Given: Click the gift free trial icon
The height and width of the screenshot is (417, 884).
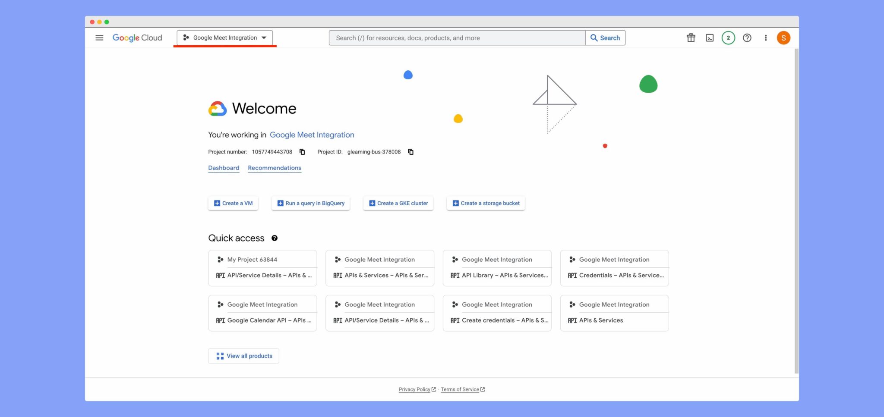Looking at the screenshot, I should click(691, 38).
